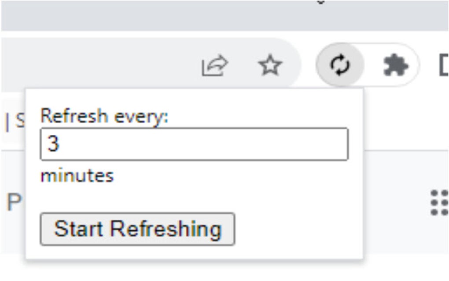Begin auto-refresh by clicking Start Refreshing
Screen dimensions: 449x281
(137, 228)
